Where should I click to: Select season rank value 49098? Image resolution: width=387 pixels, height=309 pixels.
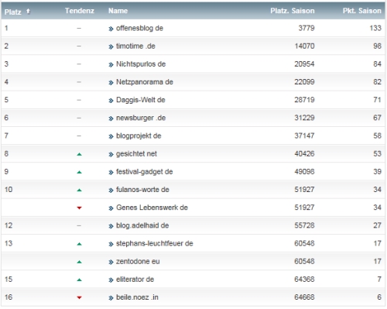pos(304,172)
